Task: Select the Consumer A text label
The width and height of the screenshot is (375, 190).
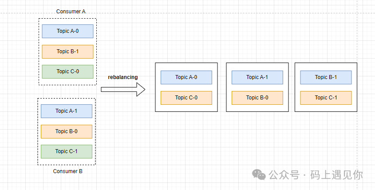Action: (71, 12)
